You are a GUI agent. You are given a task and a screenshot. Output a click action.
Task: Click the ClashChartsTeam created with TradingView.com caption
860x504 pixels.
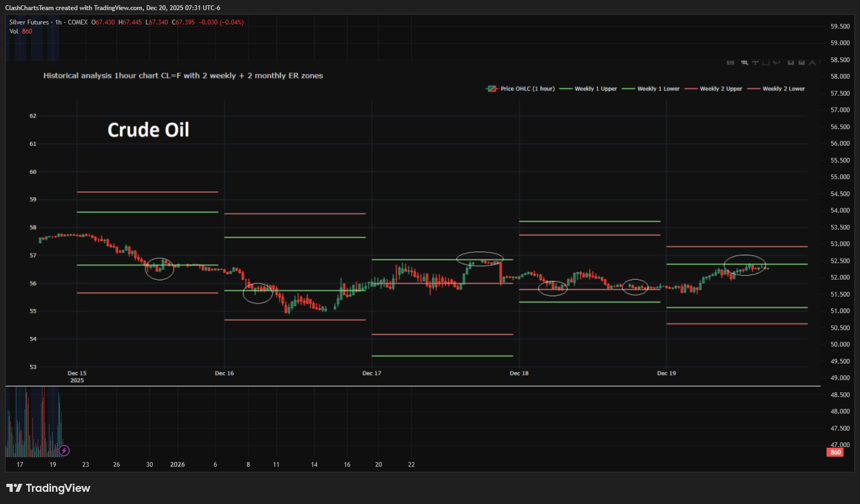(x=113, y=8)
